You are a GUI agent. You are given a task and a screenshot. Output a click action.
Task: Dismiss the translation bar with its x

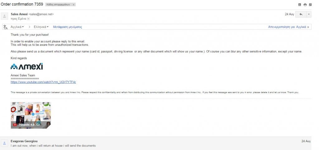308,27
